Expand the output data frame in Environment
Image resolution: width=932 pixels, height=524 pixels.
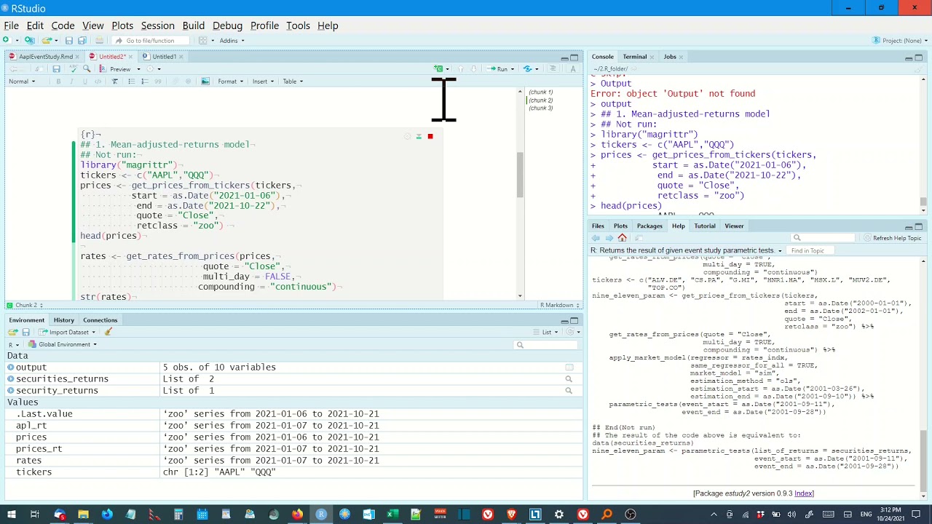11,368
